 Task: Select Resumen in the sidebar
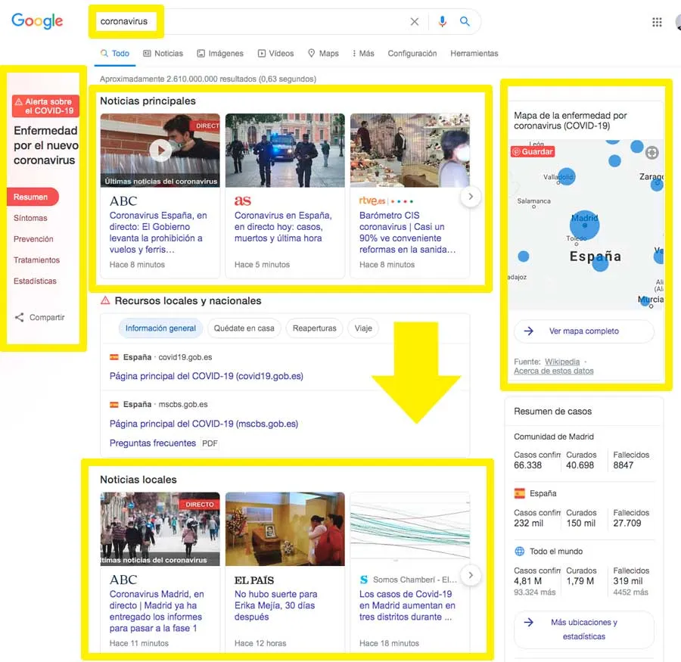33,197
